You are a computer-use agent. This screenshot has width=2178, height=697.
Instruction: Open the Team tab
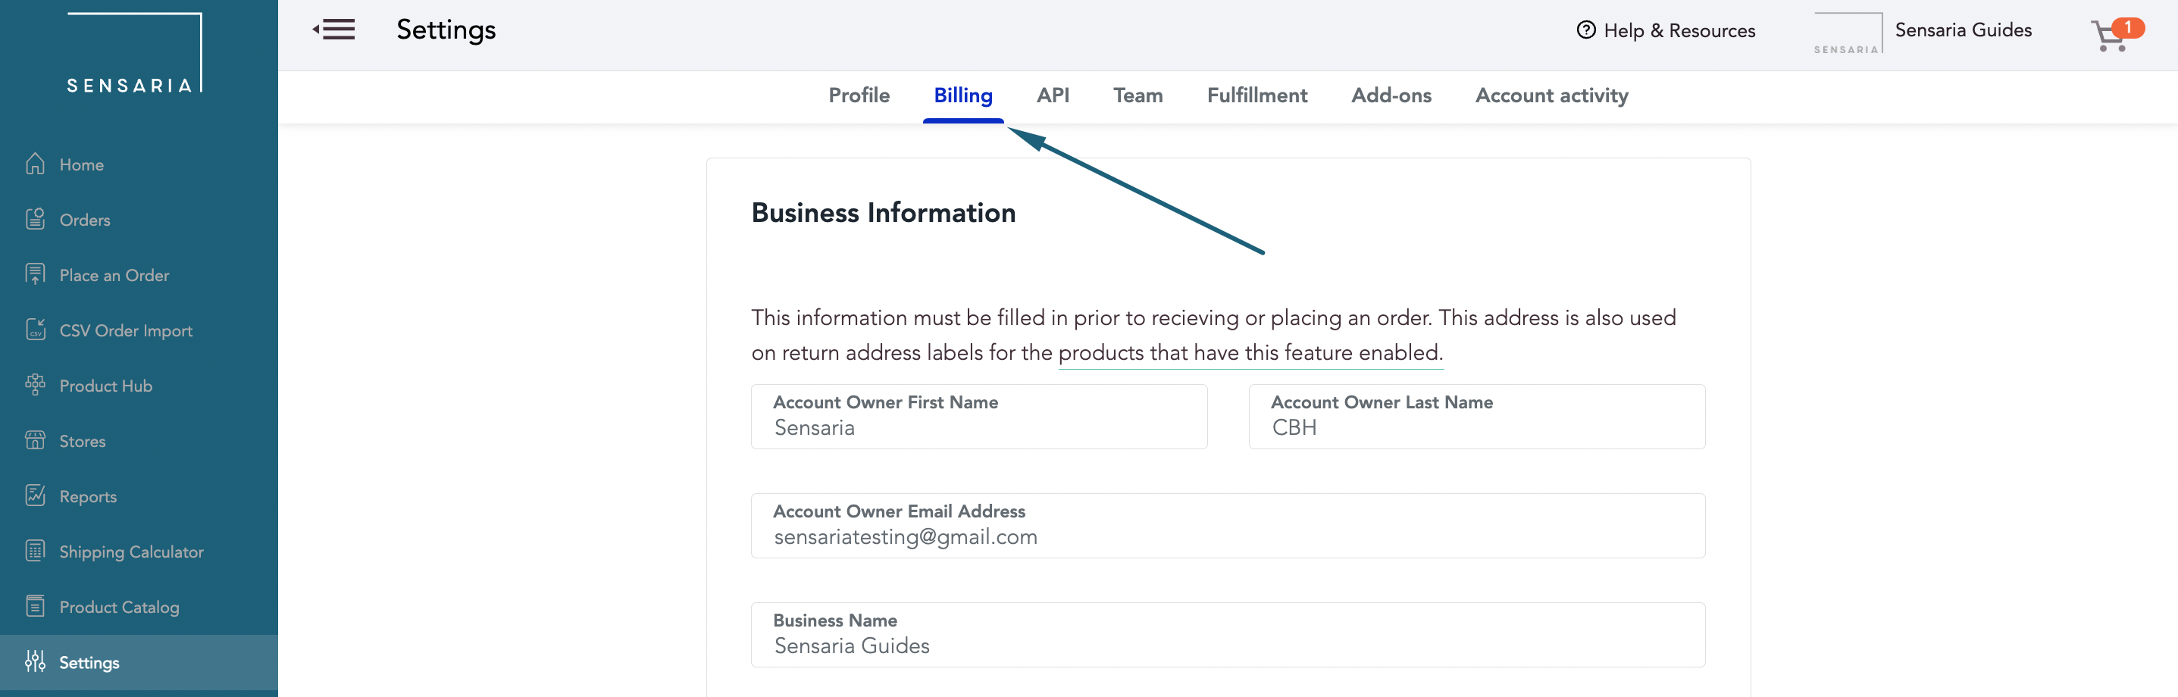tap(1138, 95)
